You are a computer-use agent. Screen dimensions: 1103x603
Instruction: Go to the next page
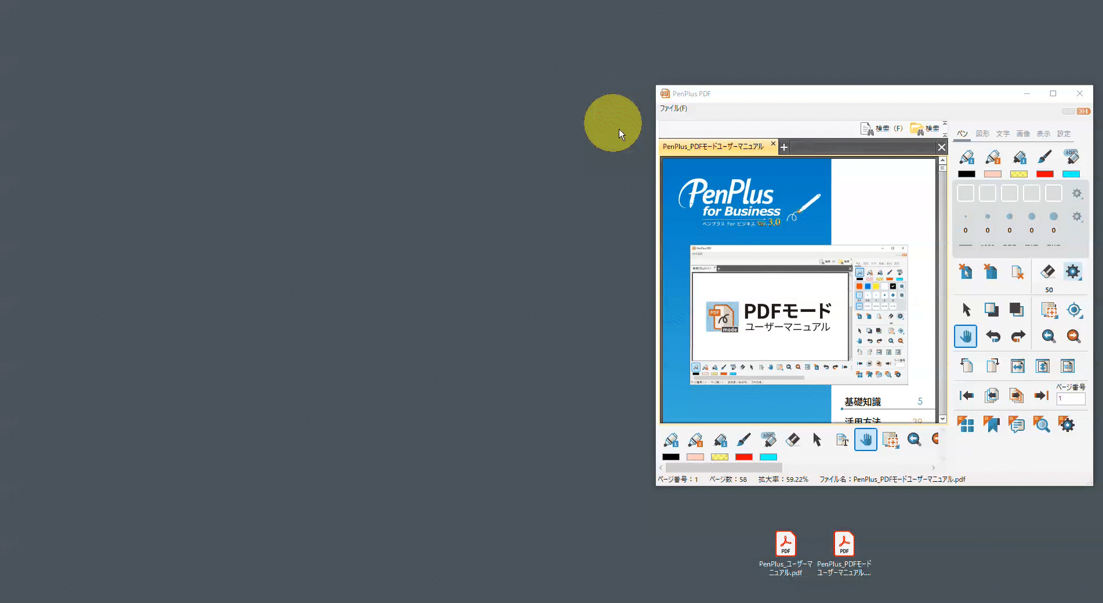coord(1017,395)
